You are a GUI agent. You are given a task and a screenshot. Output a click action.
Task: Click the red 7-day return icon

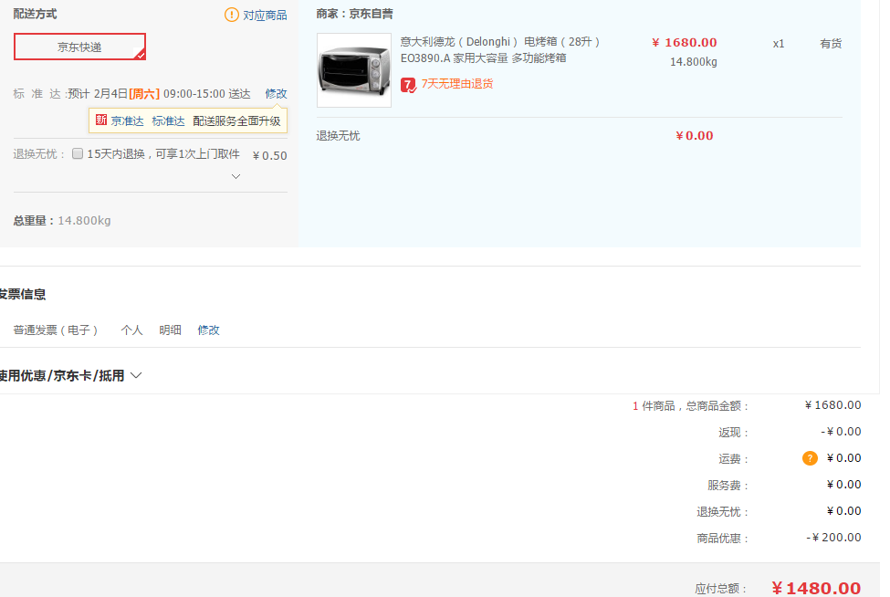point(408,85)
